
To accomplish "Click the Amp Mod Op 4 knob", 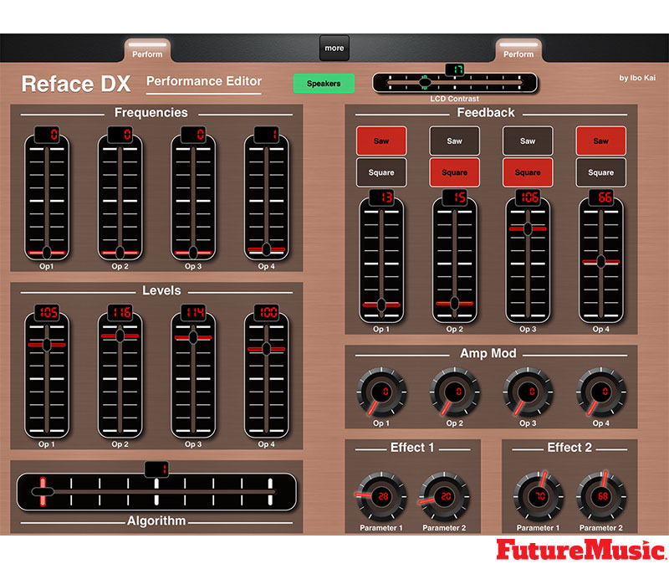I will coord(600,392).
